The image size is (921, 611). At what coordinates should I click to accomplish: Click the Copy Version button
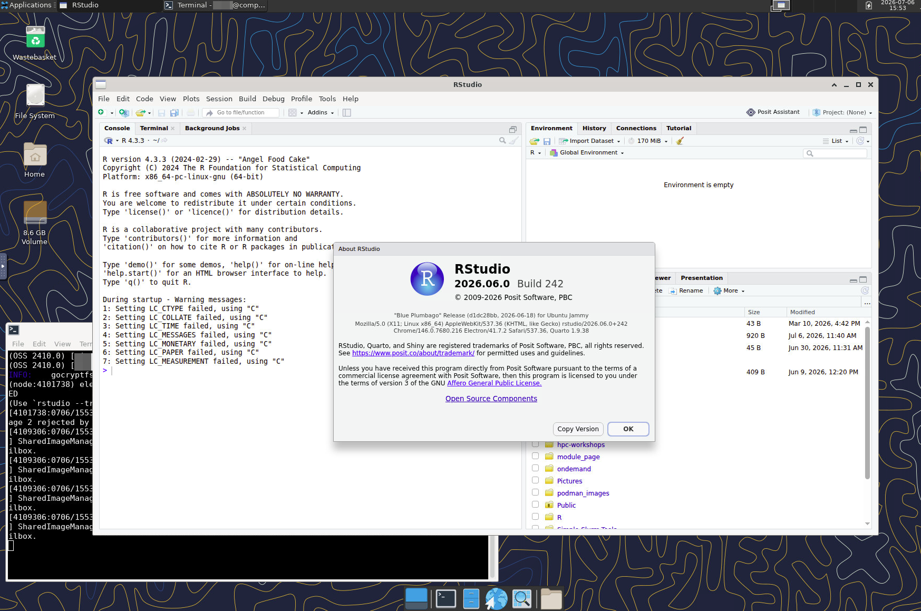[578, 429]
